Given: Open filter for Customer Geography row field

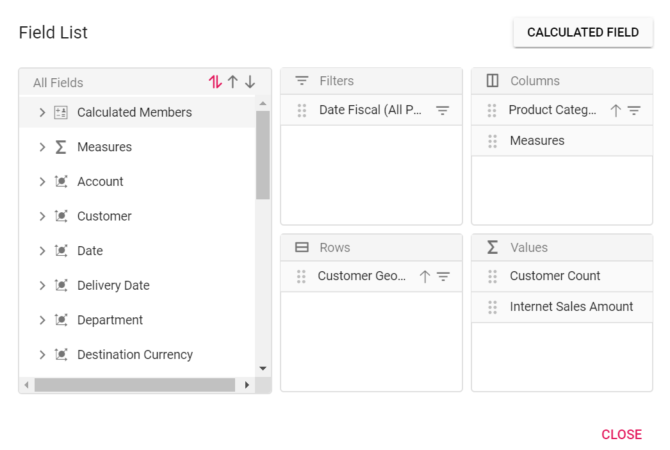Looking at the screenshot, I should tap(443, 276).
